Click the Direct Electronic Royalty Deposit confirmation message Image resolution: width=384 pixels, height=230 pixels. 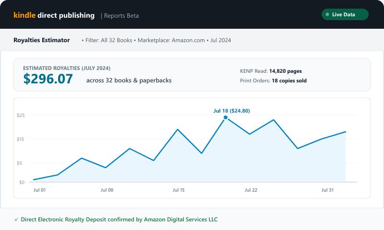(119, 219)
